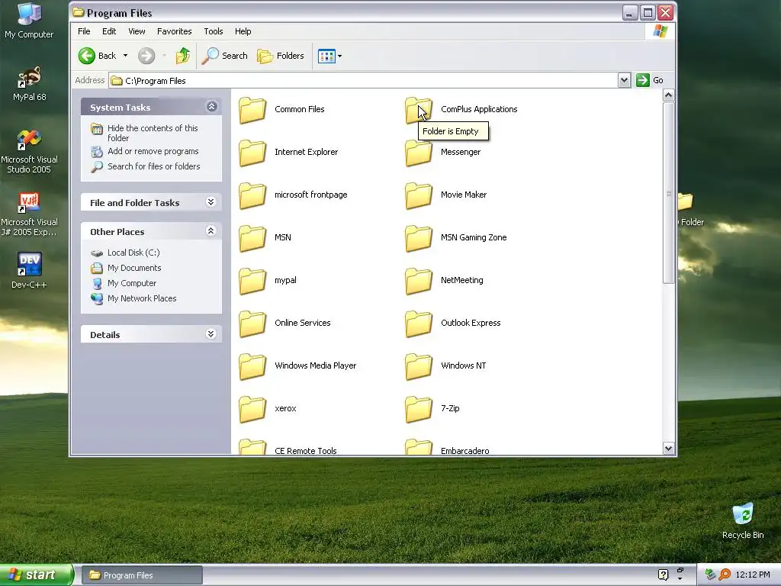Click the taskbar help question icon
This screenshot has width=781, height=586.
663,575
